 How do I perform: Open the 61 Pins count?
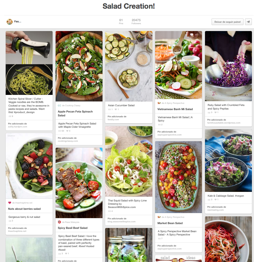point(121,21)
